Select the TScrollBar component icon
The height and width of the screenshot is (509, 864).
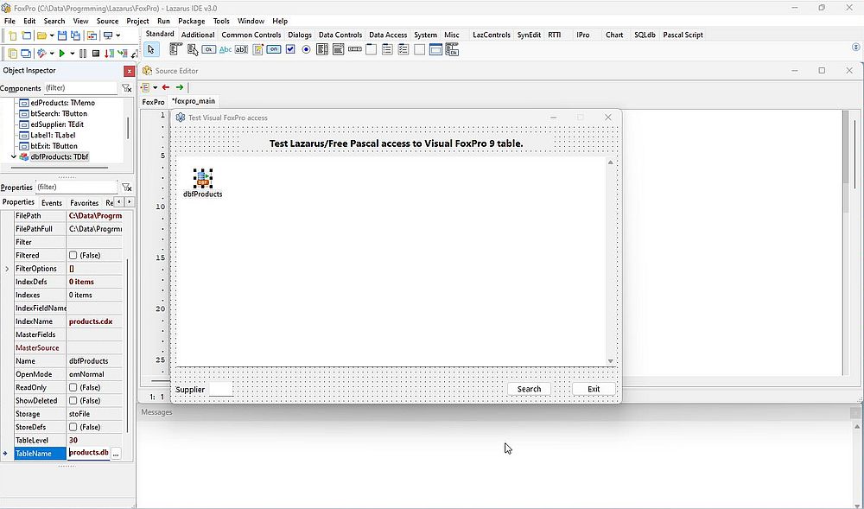point(355,49)
